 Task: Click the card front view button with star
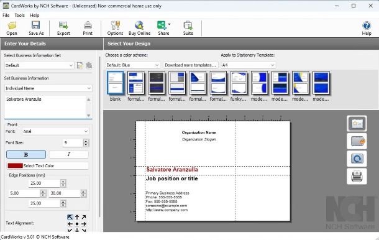357,124
